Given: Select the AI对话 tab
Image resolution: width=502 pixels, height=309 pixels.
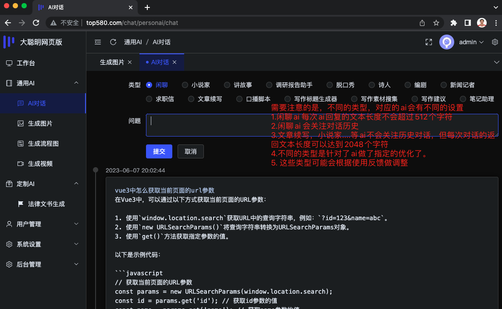Looking at the screenshot, I should tap(160, 62).
